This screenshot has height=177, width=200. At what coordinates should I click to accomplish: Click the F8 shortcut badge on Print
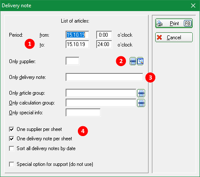coord(188,23)
